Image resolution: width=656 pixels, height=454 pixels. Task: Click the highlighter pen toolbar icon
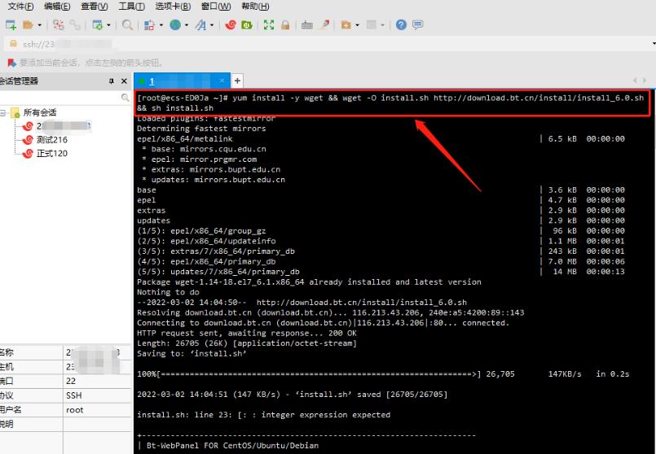pos(325,25)
